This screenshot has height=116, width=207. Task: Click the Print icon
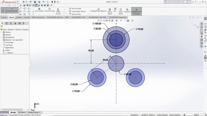pos(39,2)
